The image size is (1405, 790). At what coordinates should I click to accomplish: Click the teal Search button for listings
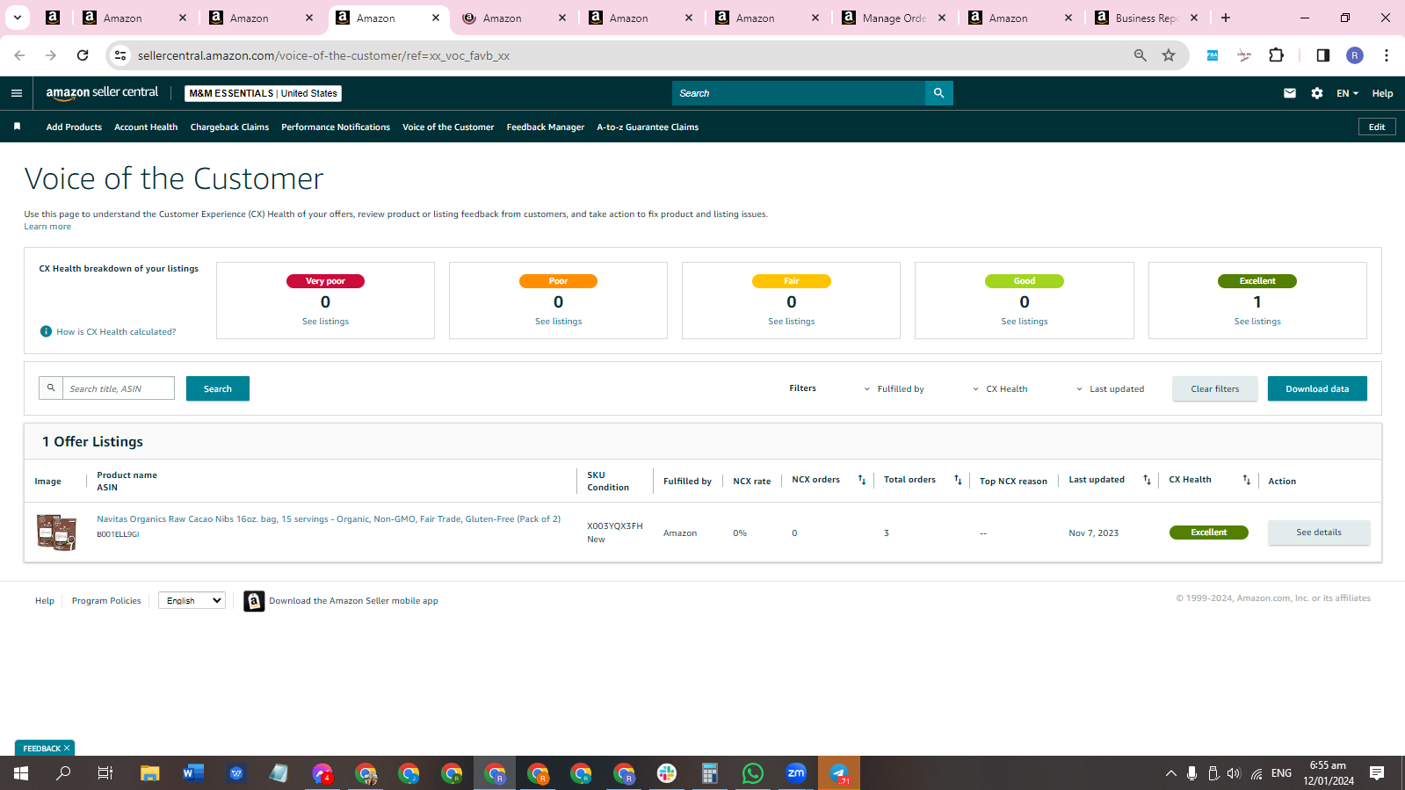coord(218,388)
